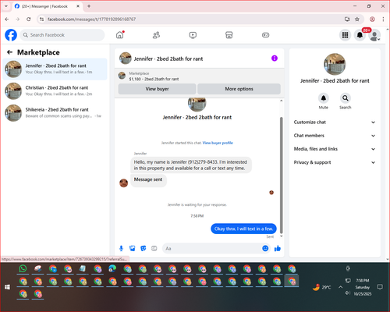Open the Windows notification center icon

click(x=380, y=287)
